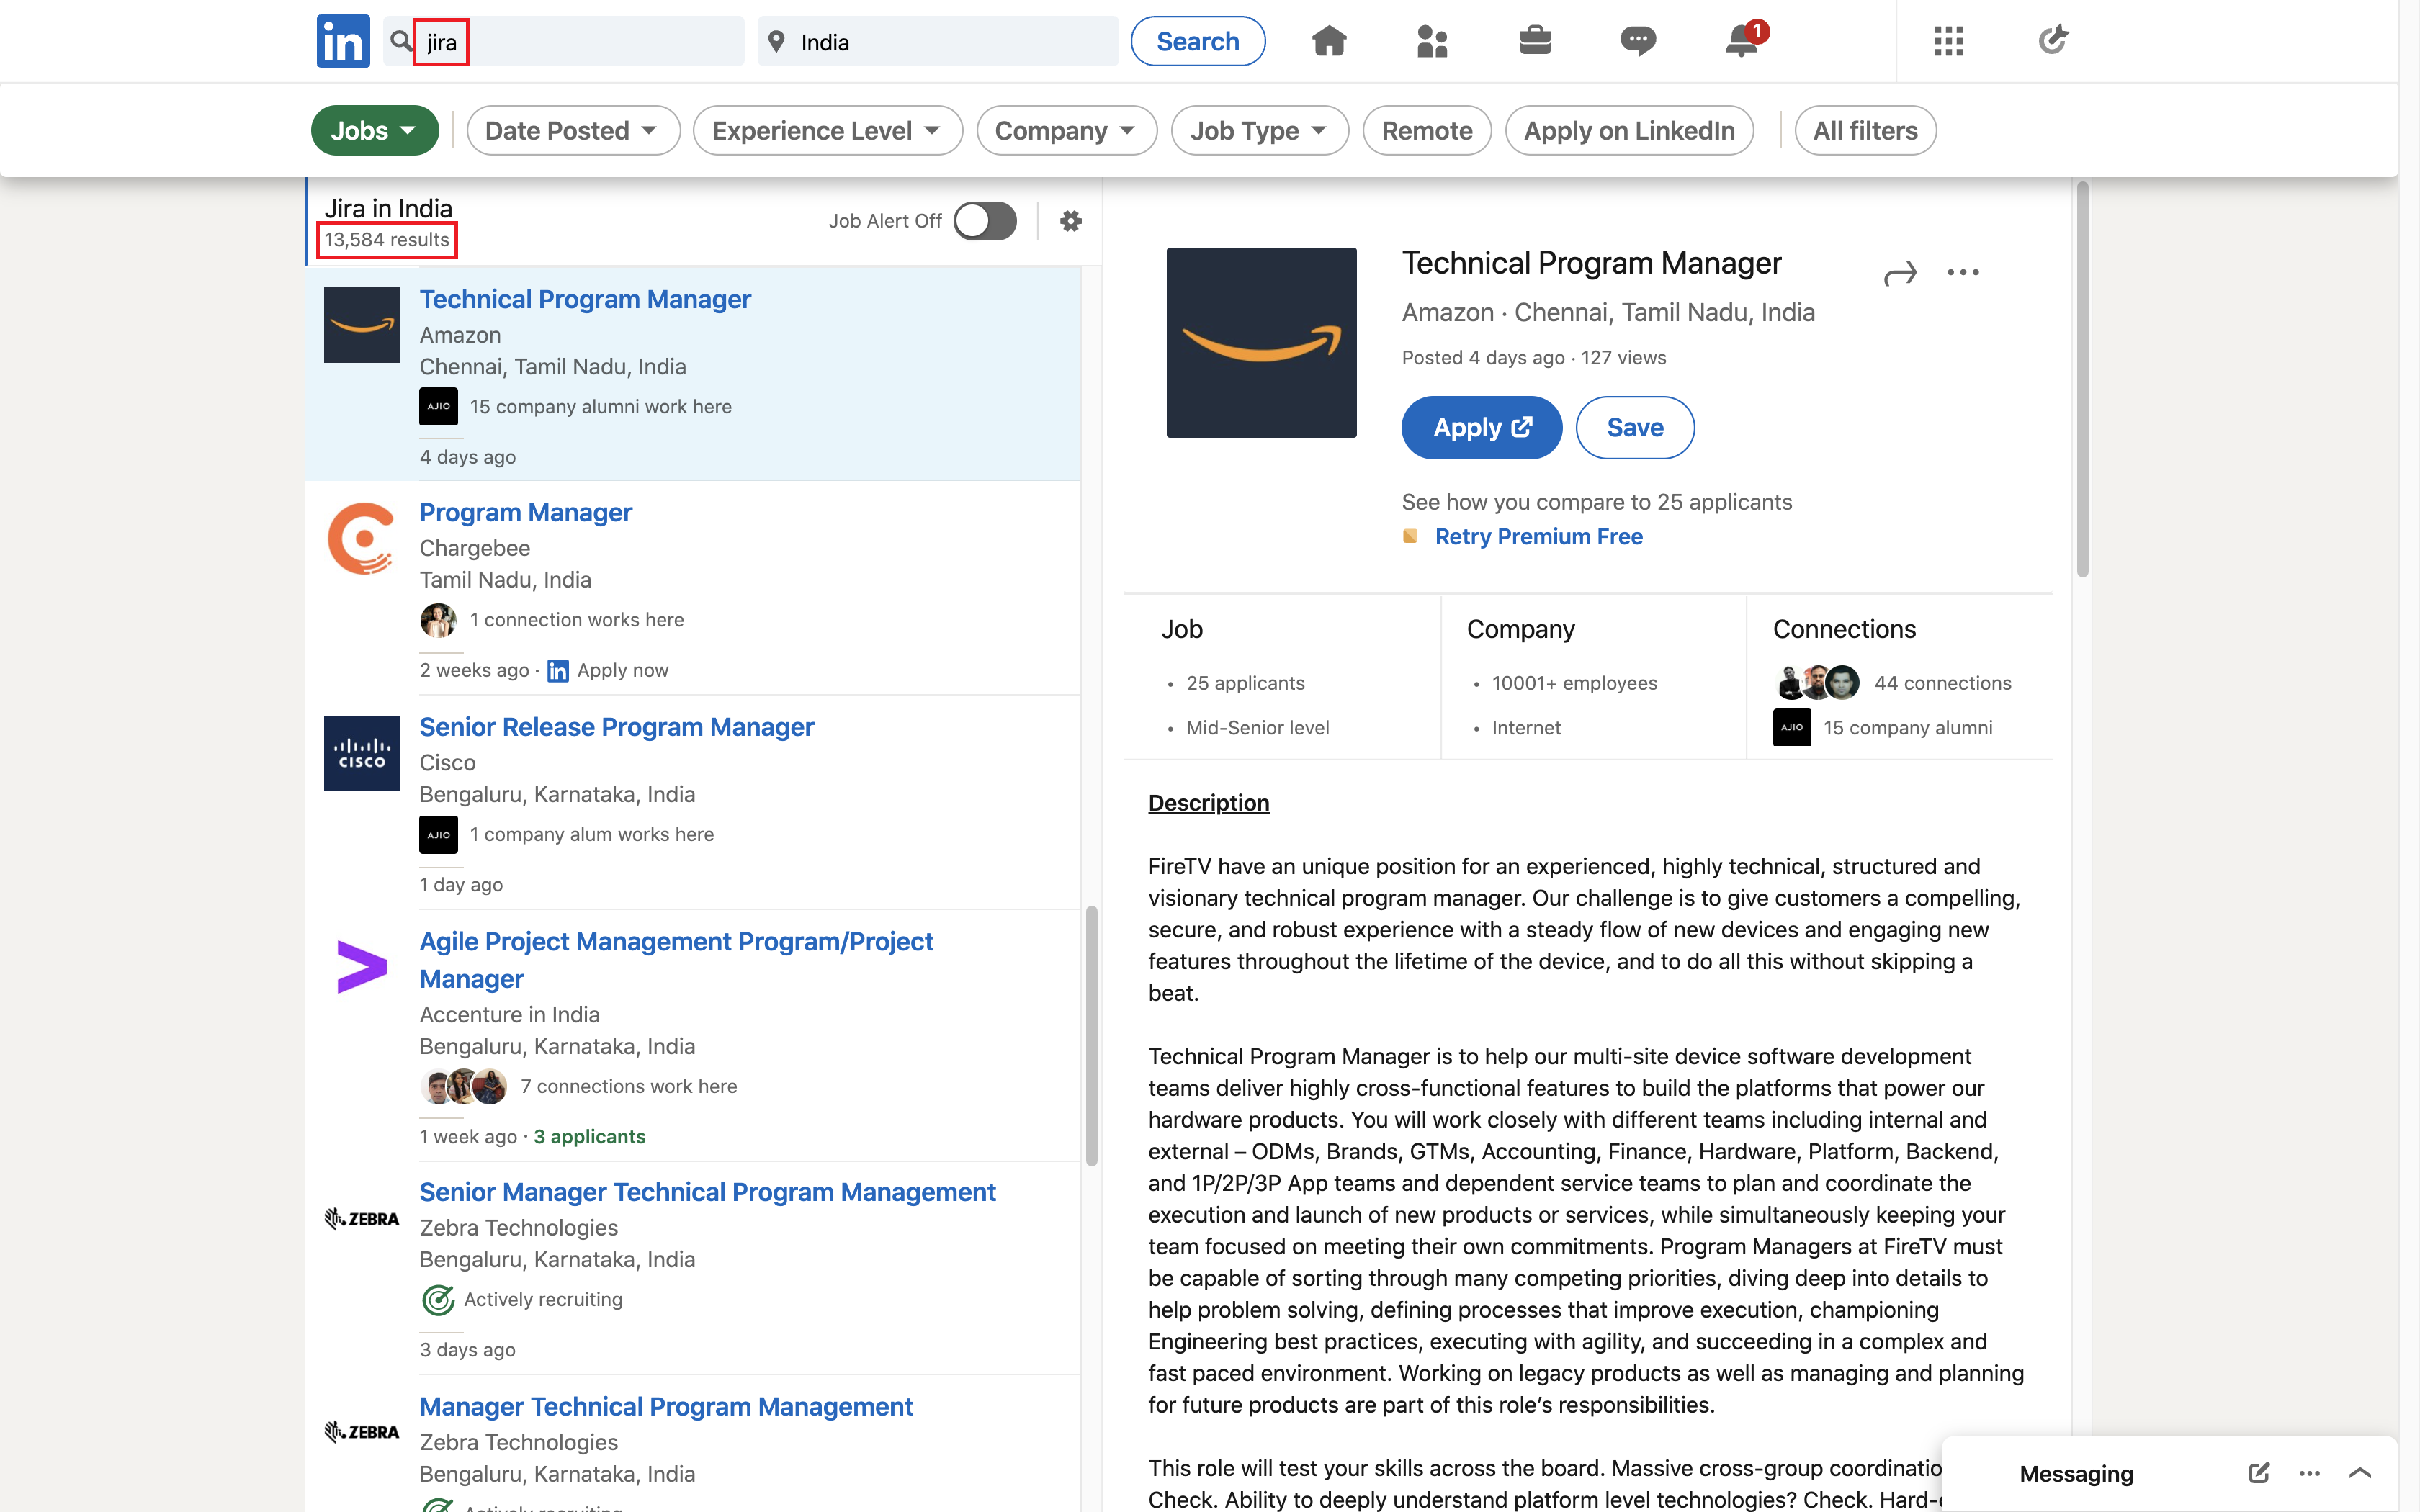Click the Cisco company logo

(362, 752)
